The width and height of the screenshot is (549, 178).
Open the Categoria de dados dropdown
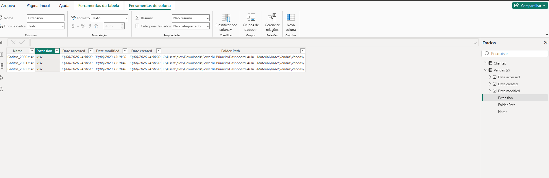coord(191,26)
